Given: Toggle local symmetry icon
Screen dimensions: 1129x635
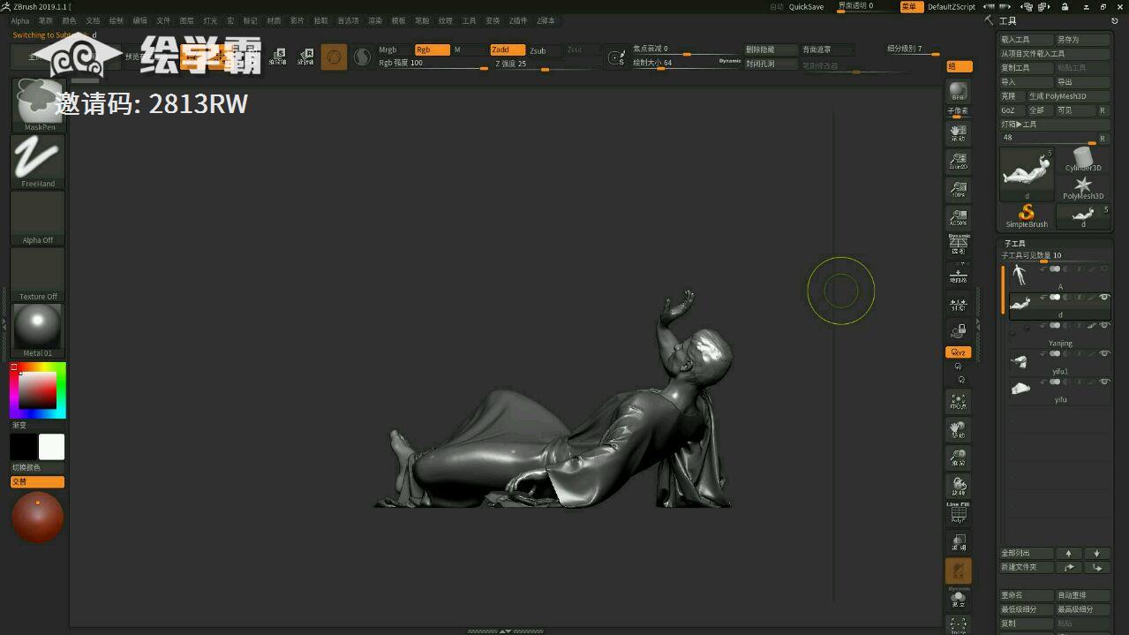Looking at the screenshot, I should pyautogui.click(x=958, y=304).
